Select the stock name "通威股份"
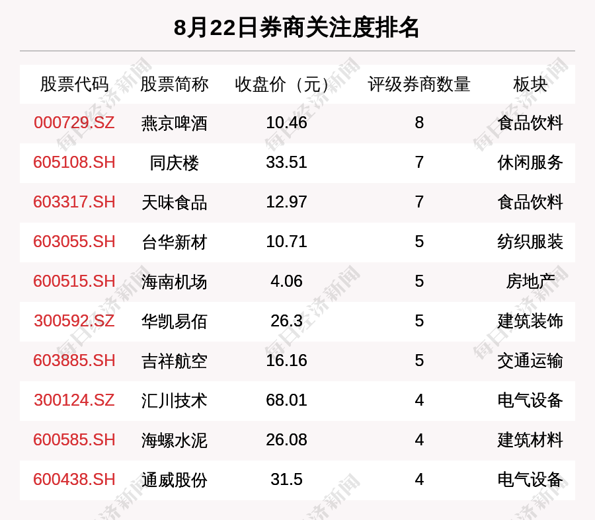Viewport: 595px width, 520px height. pyautogui.click(x=174, y=480)
